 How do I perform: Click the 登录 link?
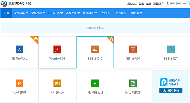(x=141, y=4)
